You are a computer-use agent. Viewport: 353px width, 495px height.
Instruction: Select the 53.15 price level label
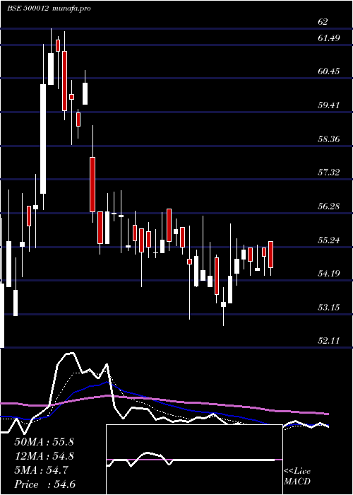pos(329,307)
